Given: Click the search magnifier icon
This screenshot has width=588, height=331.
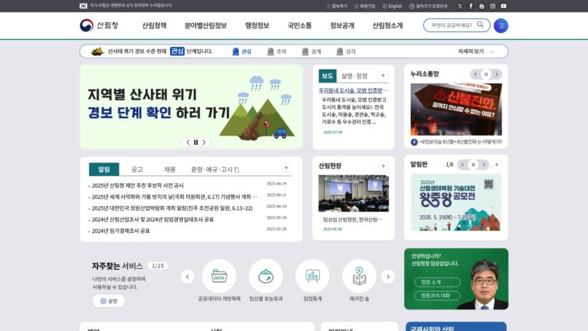Looking at the screenshot, I should pos(480,25).
